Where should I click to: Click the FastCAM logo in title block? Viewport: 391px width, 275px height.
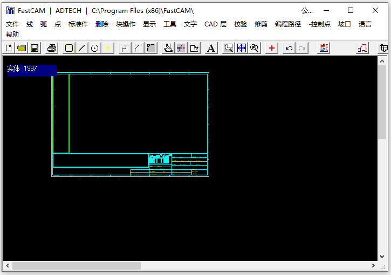click(160, 159)
